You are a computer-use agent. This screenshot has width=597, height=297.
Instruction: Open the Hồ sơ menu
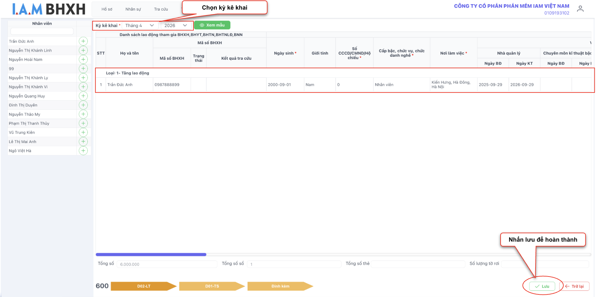click(107, 9)
